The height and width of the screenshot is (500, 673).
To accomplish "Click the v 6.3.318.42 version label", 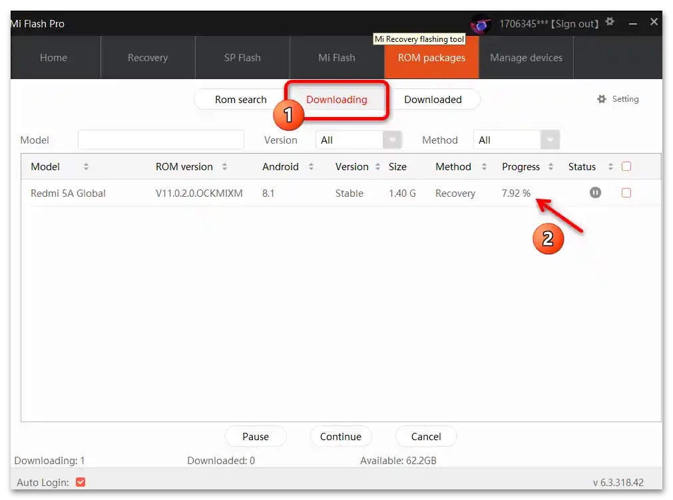I will tap(618, 483).
